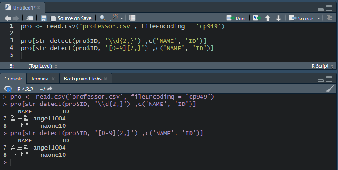This screenshot has height=170, width=338.
Task: Compile report notebook icon
Action: click(132, 18)
